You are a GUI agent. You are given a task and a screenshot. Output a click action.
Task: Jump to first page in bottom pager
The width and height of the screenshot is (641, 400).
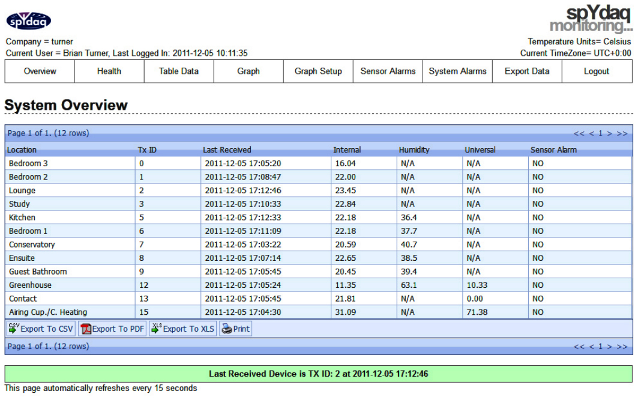pyautogui.click(x=579, y=347)
